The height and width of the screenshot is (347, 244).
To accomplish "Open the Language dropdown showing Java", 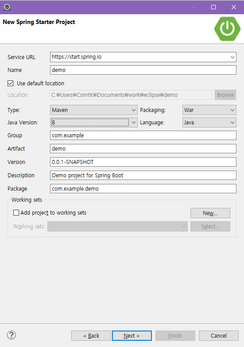I will pos(209,122).
